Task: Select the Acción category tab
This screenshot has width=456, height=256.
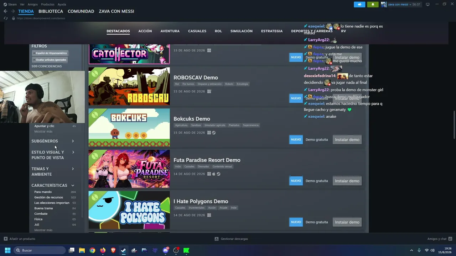Action: click(x=145, y=31)
